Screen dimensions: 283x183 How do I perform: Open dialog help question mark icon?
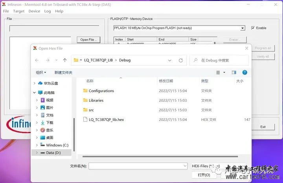245,73
